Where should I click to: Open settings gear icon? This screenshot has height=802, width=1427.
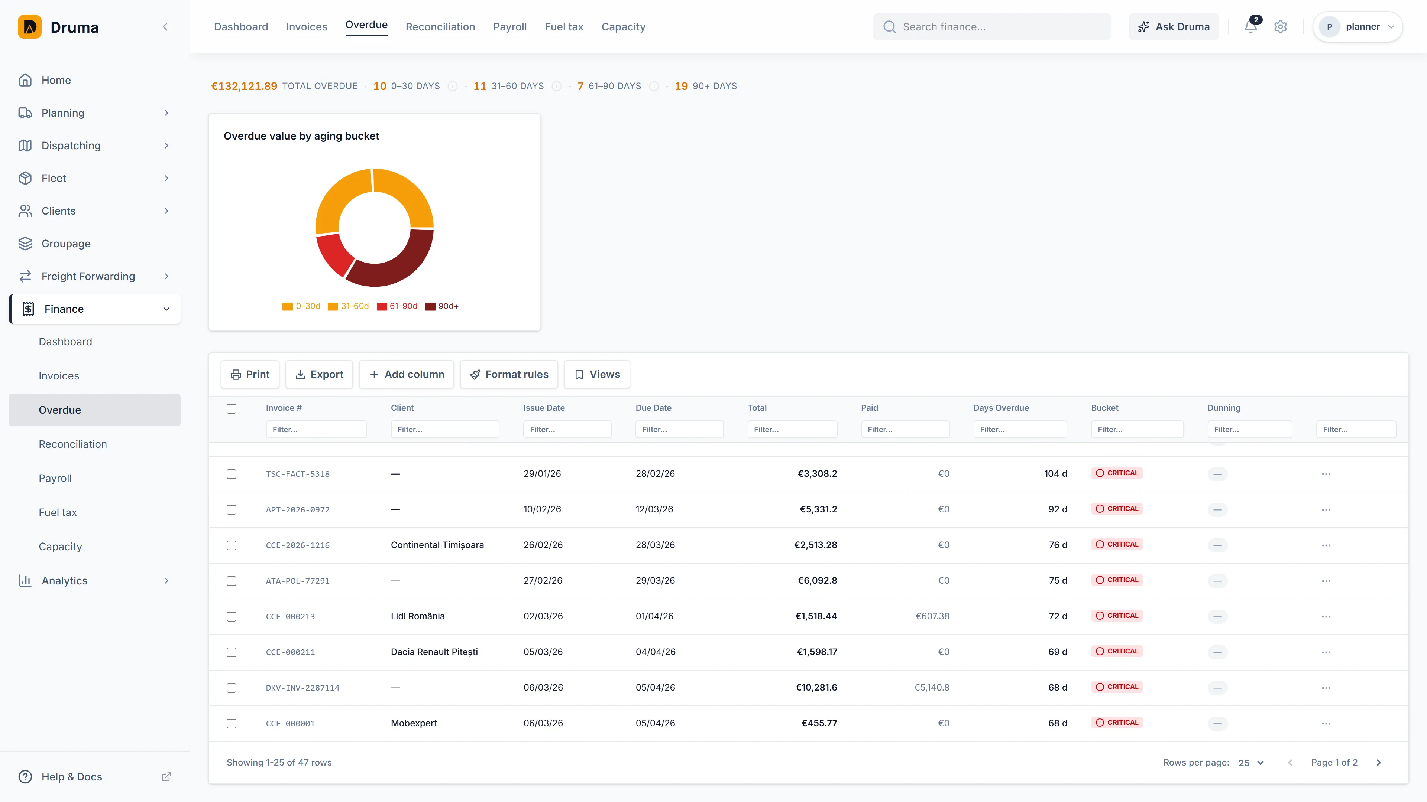pos(1280,27)
